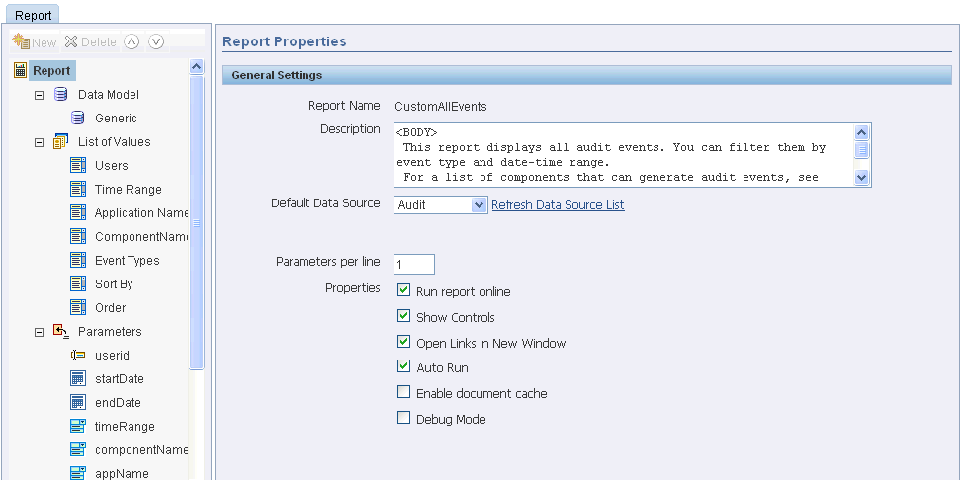
Task: Select the Event Types tree item
Action: [x=128, y=261]
